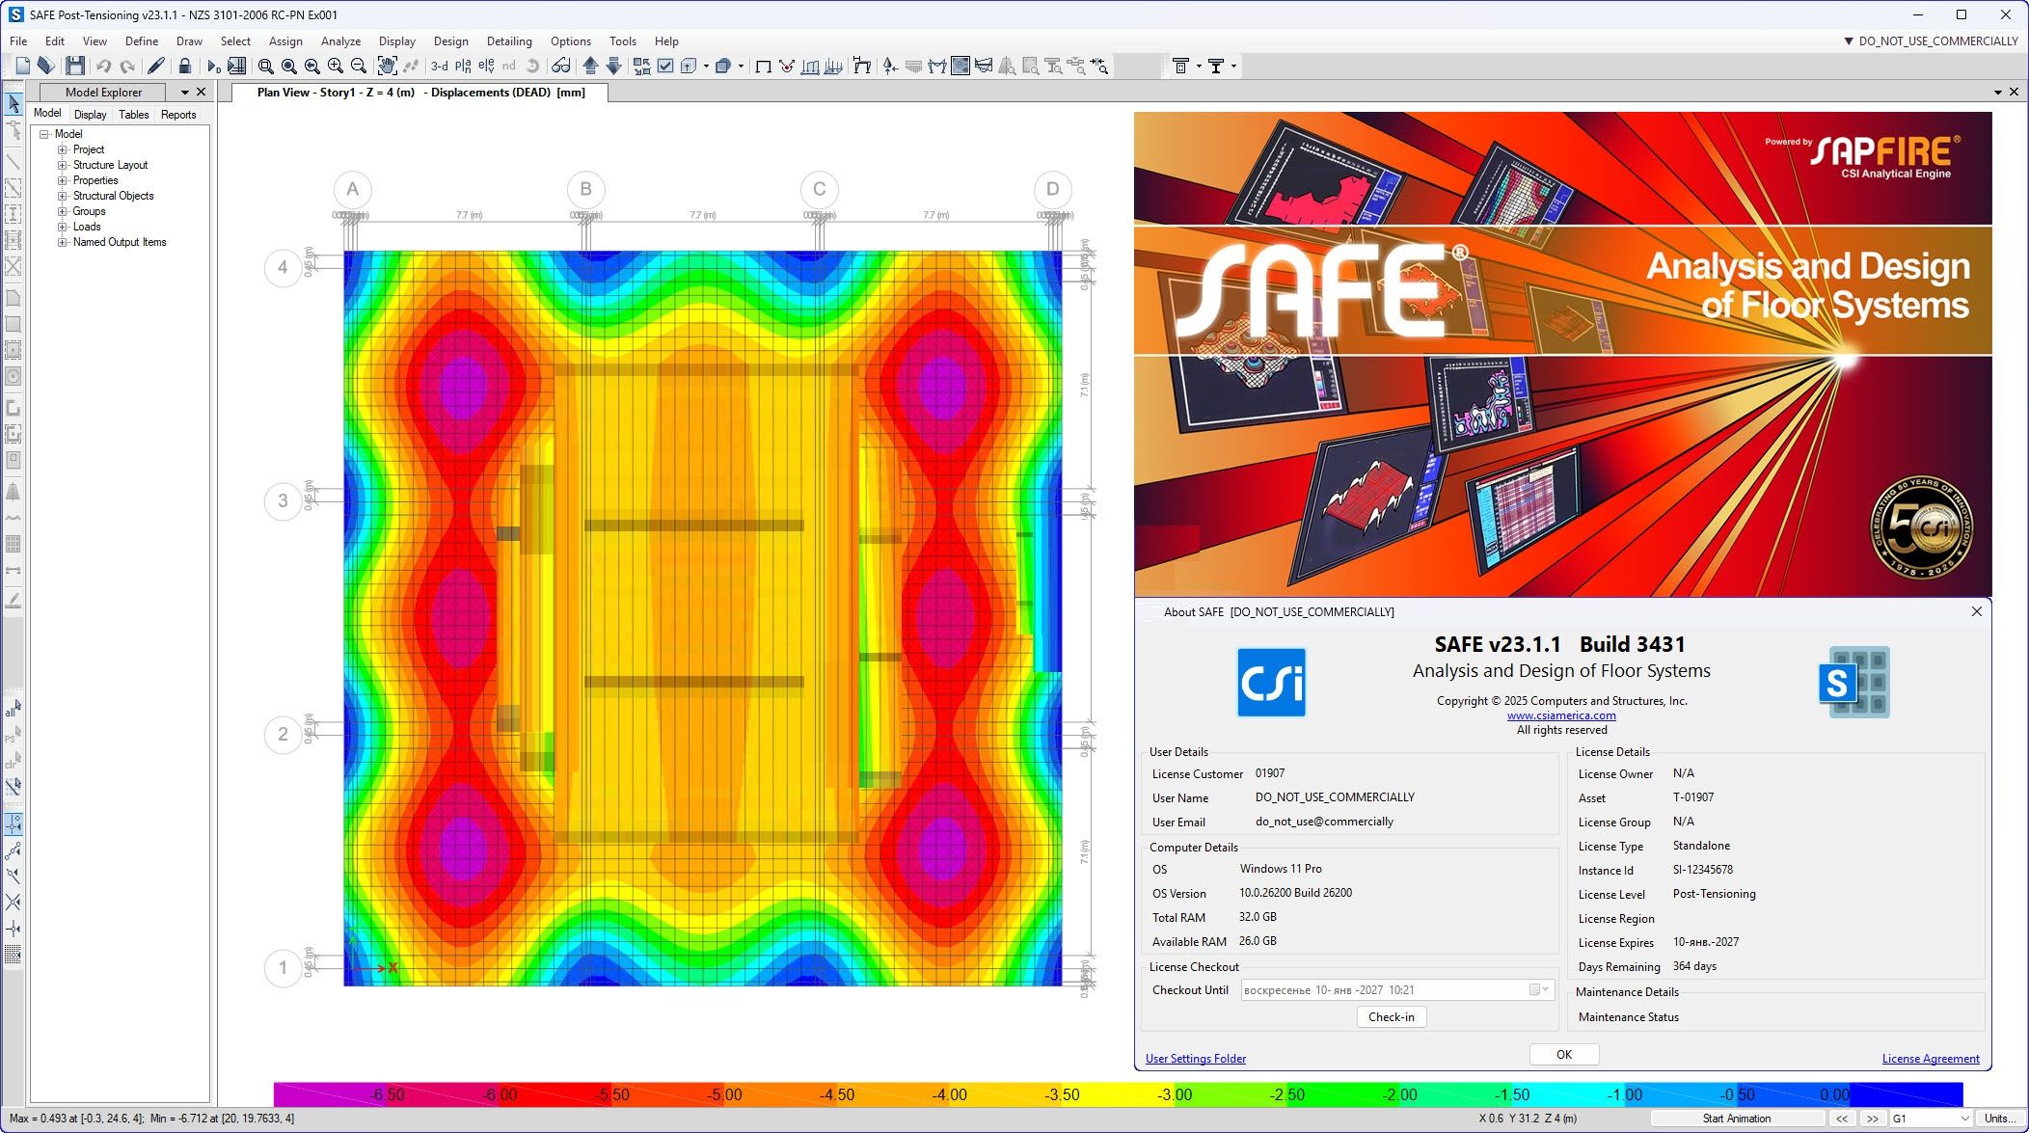Image resolution: width=2029 pixels, height=1133 pixels.
Task: Expand the Structure Layout tree node
Action: click(63, 165)
